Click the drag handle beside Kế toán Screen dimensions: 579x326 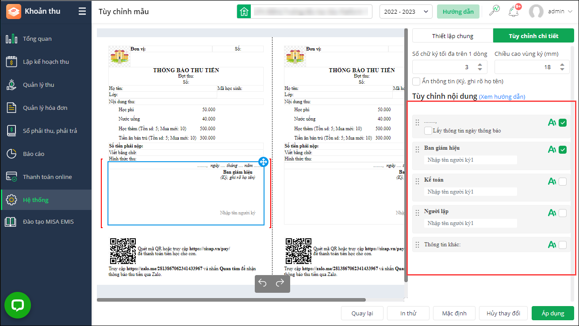417,181
